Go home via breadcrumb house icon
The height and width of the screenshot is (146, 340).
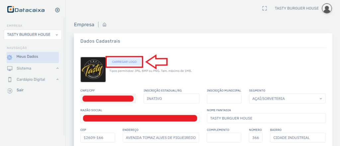[104, 25]
